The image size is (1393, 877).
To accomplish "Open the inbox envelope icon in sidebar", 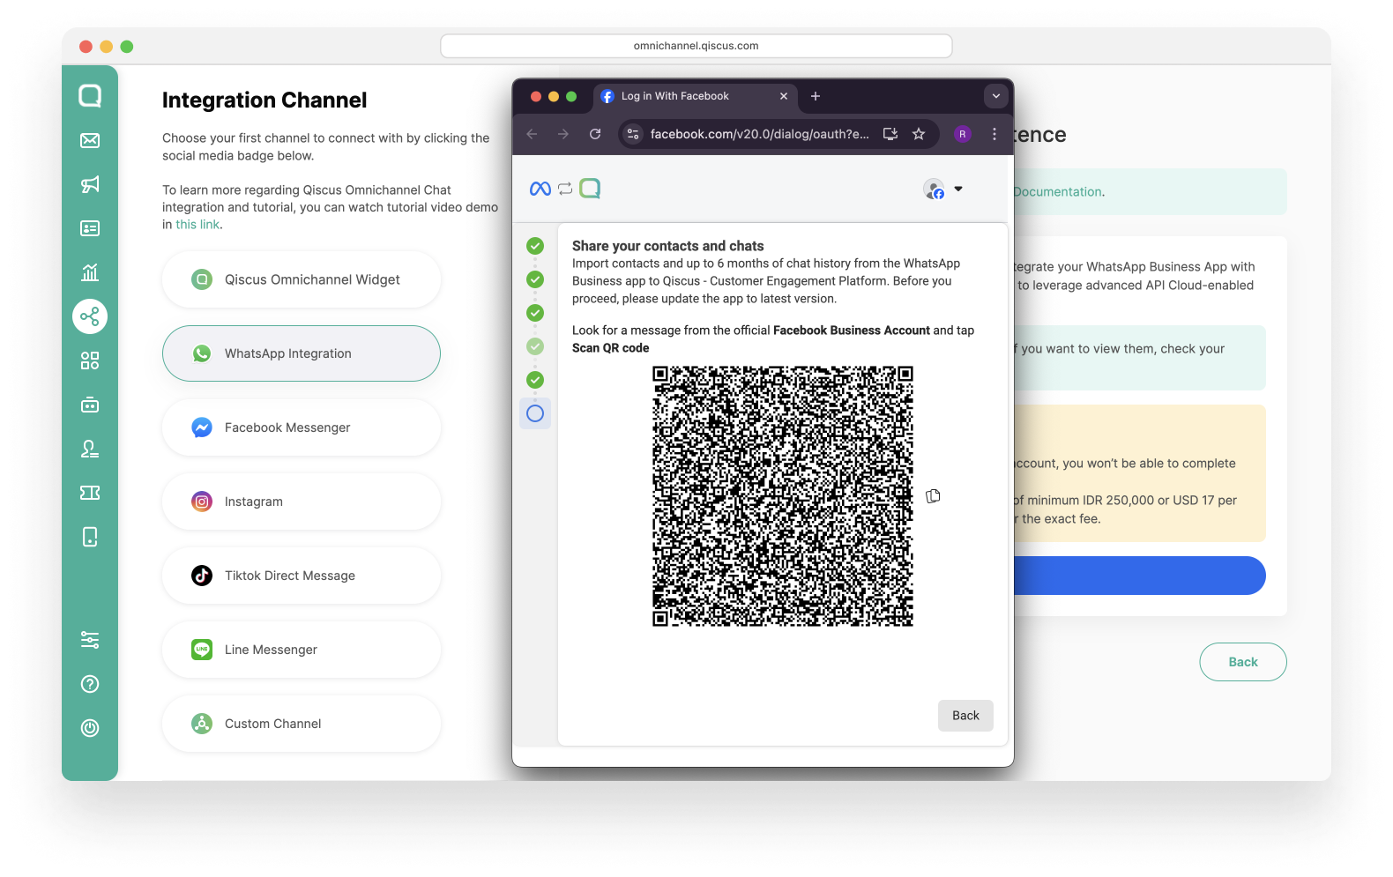I will tap(90, 140).
